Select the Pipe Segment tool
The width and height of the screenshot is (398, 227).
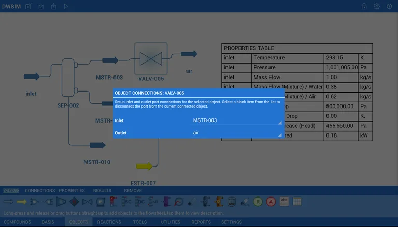(192, 202)
